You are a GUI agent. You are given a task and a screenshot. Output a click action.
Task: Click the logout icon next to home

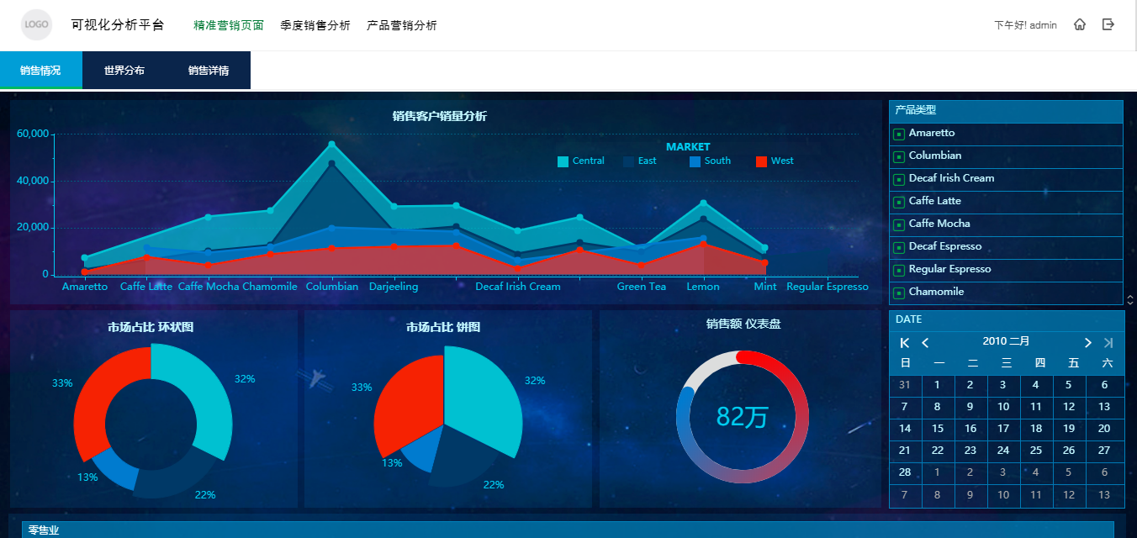pos(1108,25)
